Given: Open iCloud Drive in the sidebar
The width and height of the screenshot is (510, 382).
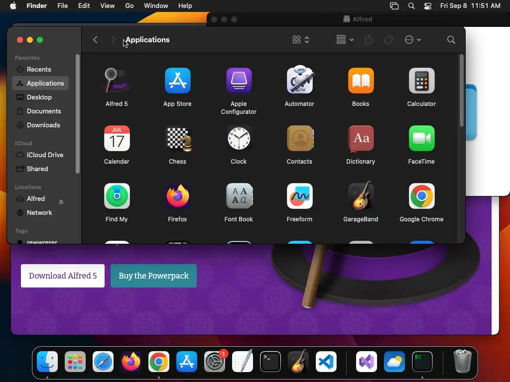Looking at the screenshot, I should click(40, 155).
